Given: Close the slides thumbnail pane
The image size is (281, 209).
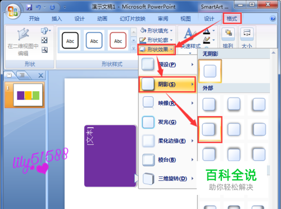Looking at the screenshot, I should tap(40, 75).
